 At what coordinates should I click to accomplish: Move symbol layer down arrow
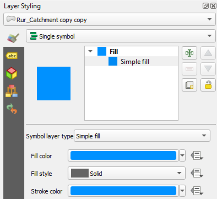click(208, 69)
